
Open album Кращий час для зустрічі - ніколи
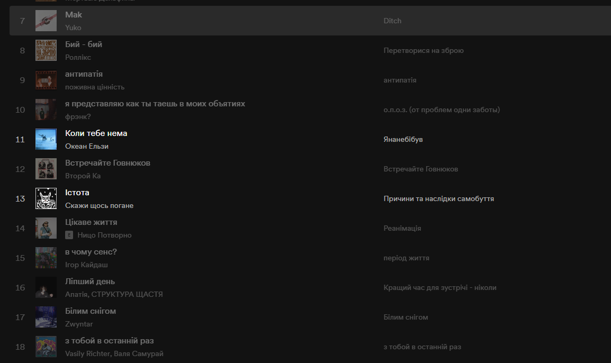[x=440, y=287]
